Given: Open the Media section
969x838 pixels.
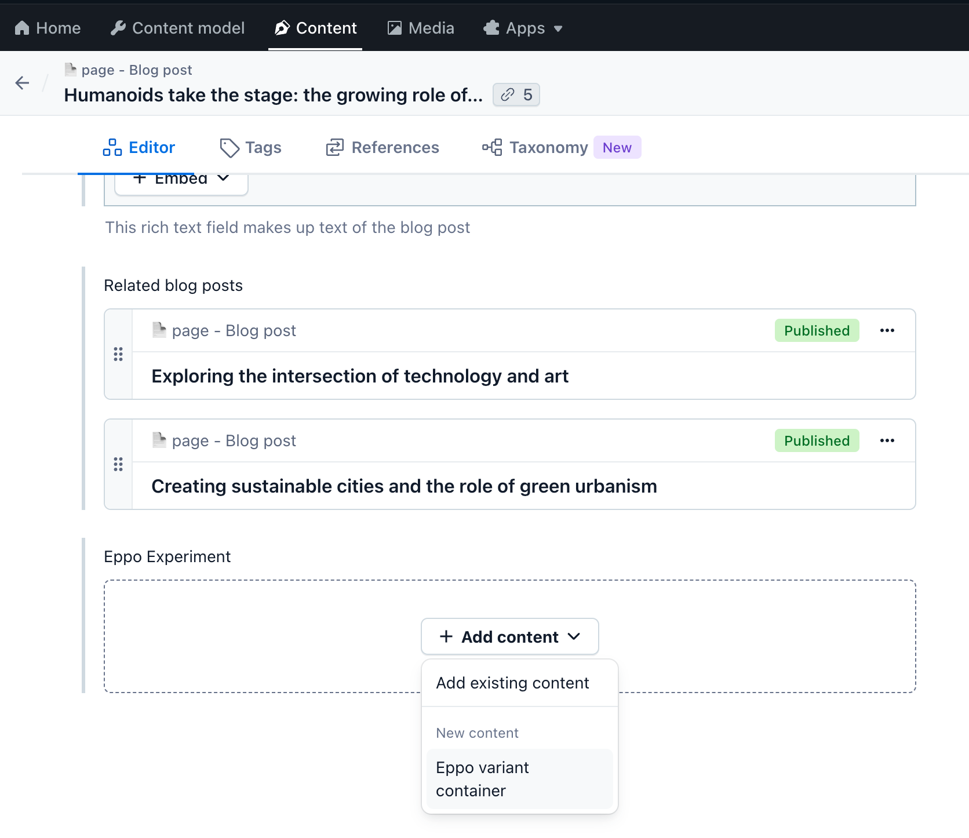Looking at the screenshot, I should (x=421, y=28).
